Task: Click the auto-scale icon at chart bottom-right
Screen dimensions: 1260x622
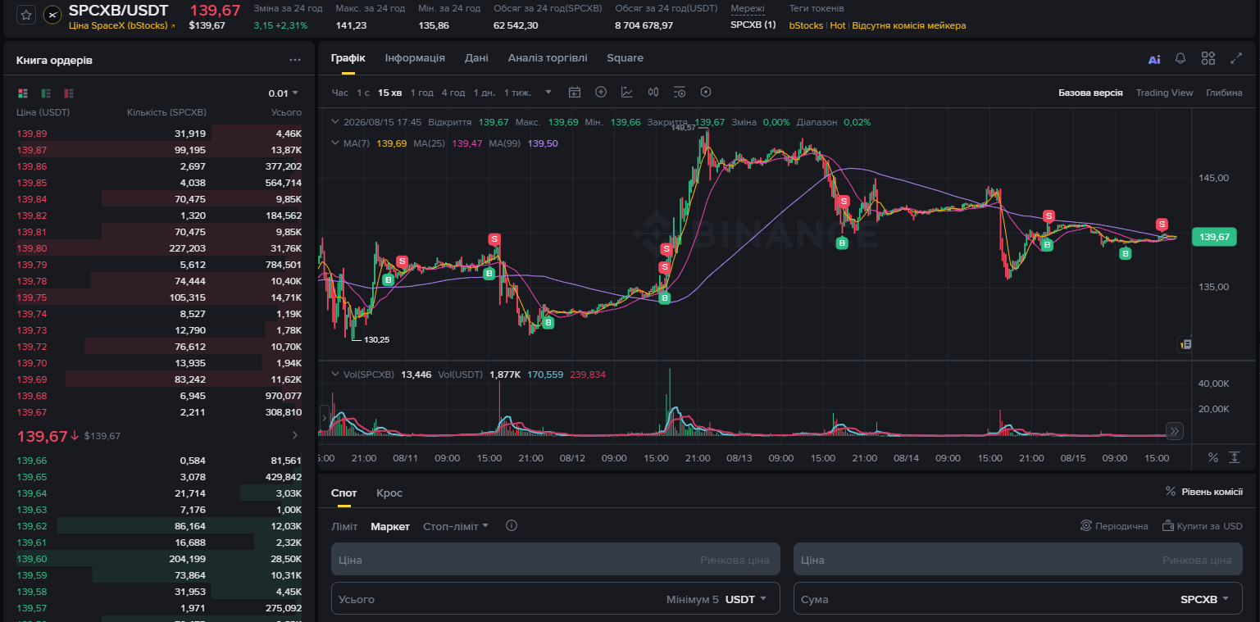Action: [x=1235, y=456]
